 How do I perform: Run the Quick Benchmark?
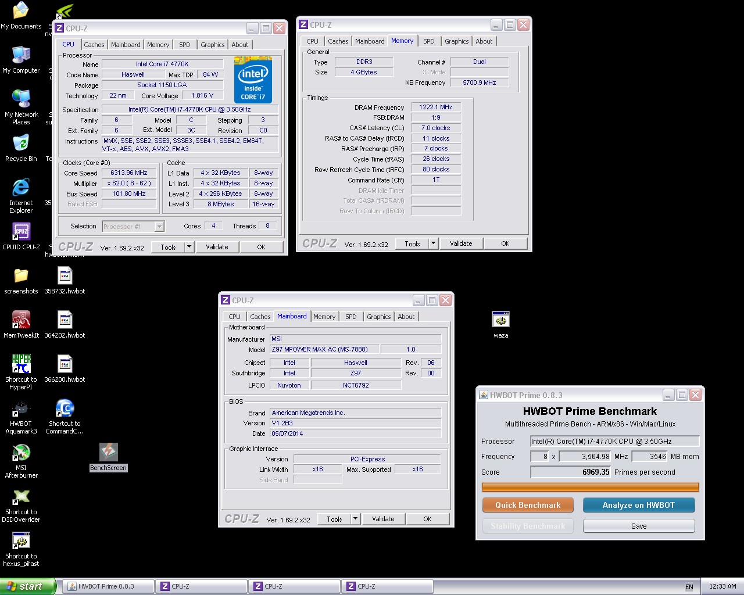[528, 505]
